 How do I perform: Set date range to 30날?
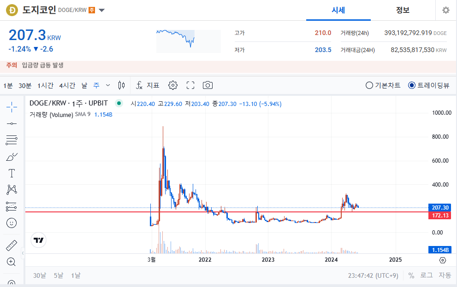(40, 275)
